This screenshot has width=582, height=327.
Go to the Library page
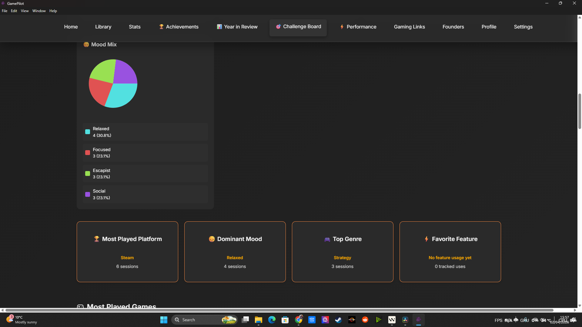(103, 27)
